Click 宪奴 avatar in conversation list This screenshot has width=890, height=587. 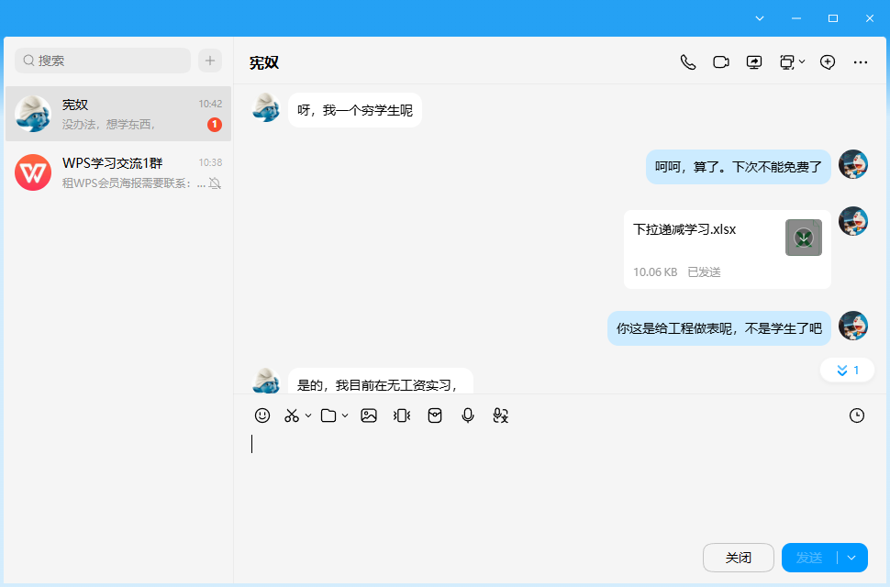33,114
